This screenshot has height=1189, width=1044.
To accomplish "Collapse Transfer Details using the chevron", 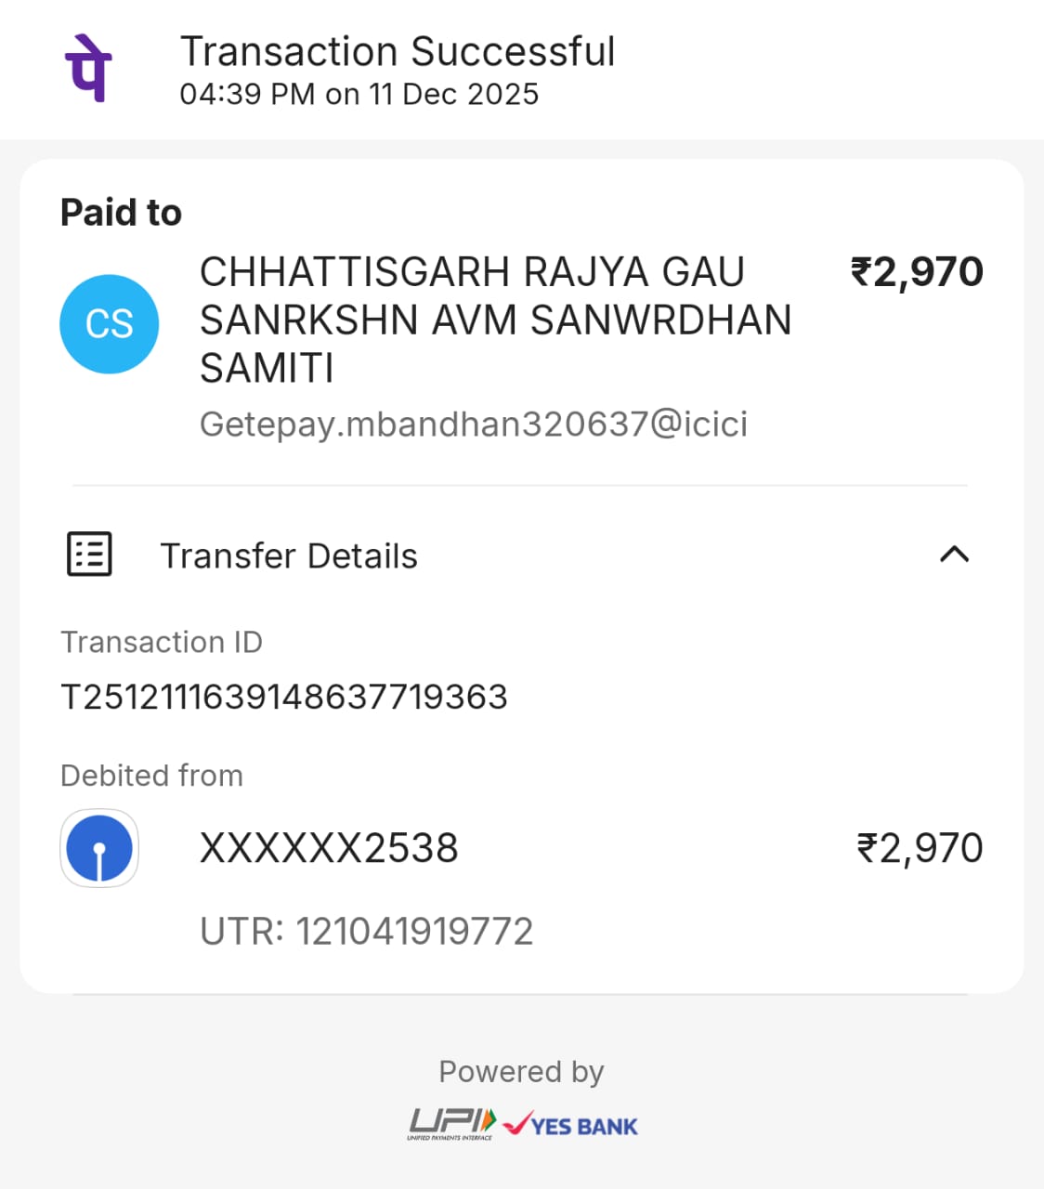I will coord(954,555).
